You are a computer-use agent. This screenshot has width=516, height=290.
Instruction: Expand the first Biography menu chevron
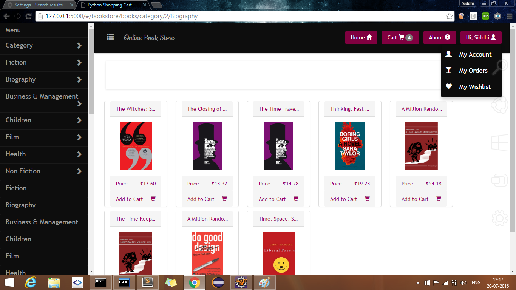79,80
